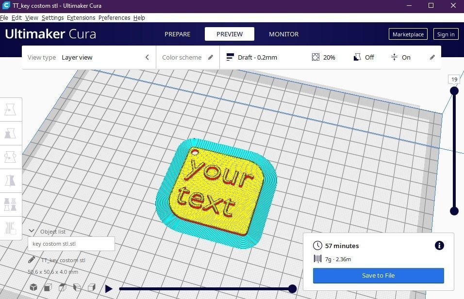Image resolution: width=464 pixels, height=299 pixels.
Task: Click the 50.6 x 50.6 x 4.0 mm dimensions
Action: (x=53, y=272)
